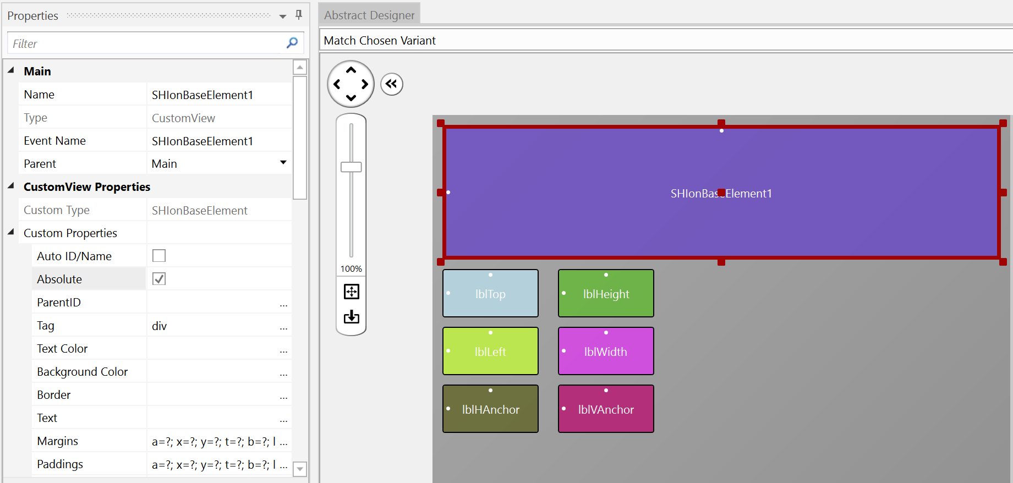Uncheck the Absolute checkbox
This screenshot has width=1013, height=483.
[x=159, y=279]
